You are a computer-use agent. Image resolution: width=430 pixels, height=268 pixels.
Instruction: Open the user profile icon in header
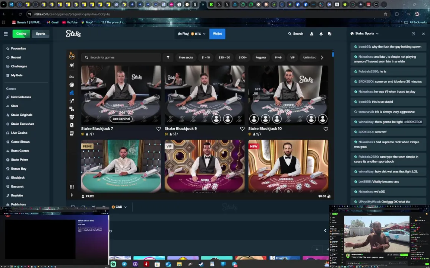point(312,34)
